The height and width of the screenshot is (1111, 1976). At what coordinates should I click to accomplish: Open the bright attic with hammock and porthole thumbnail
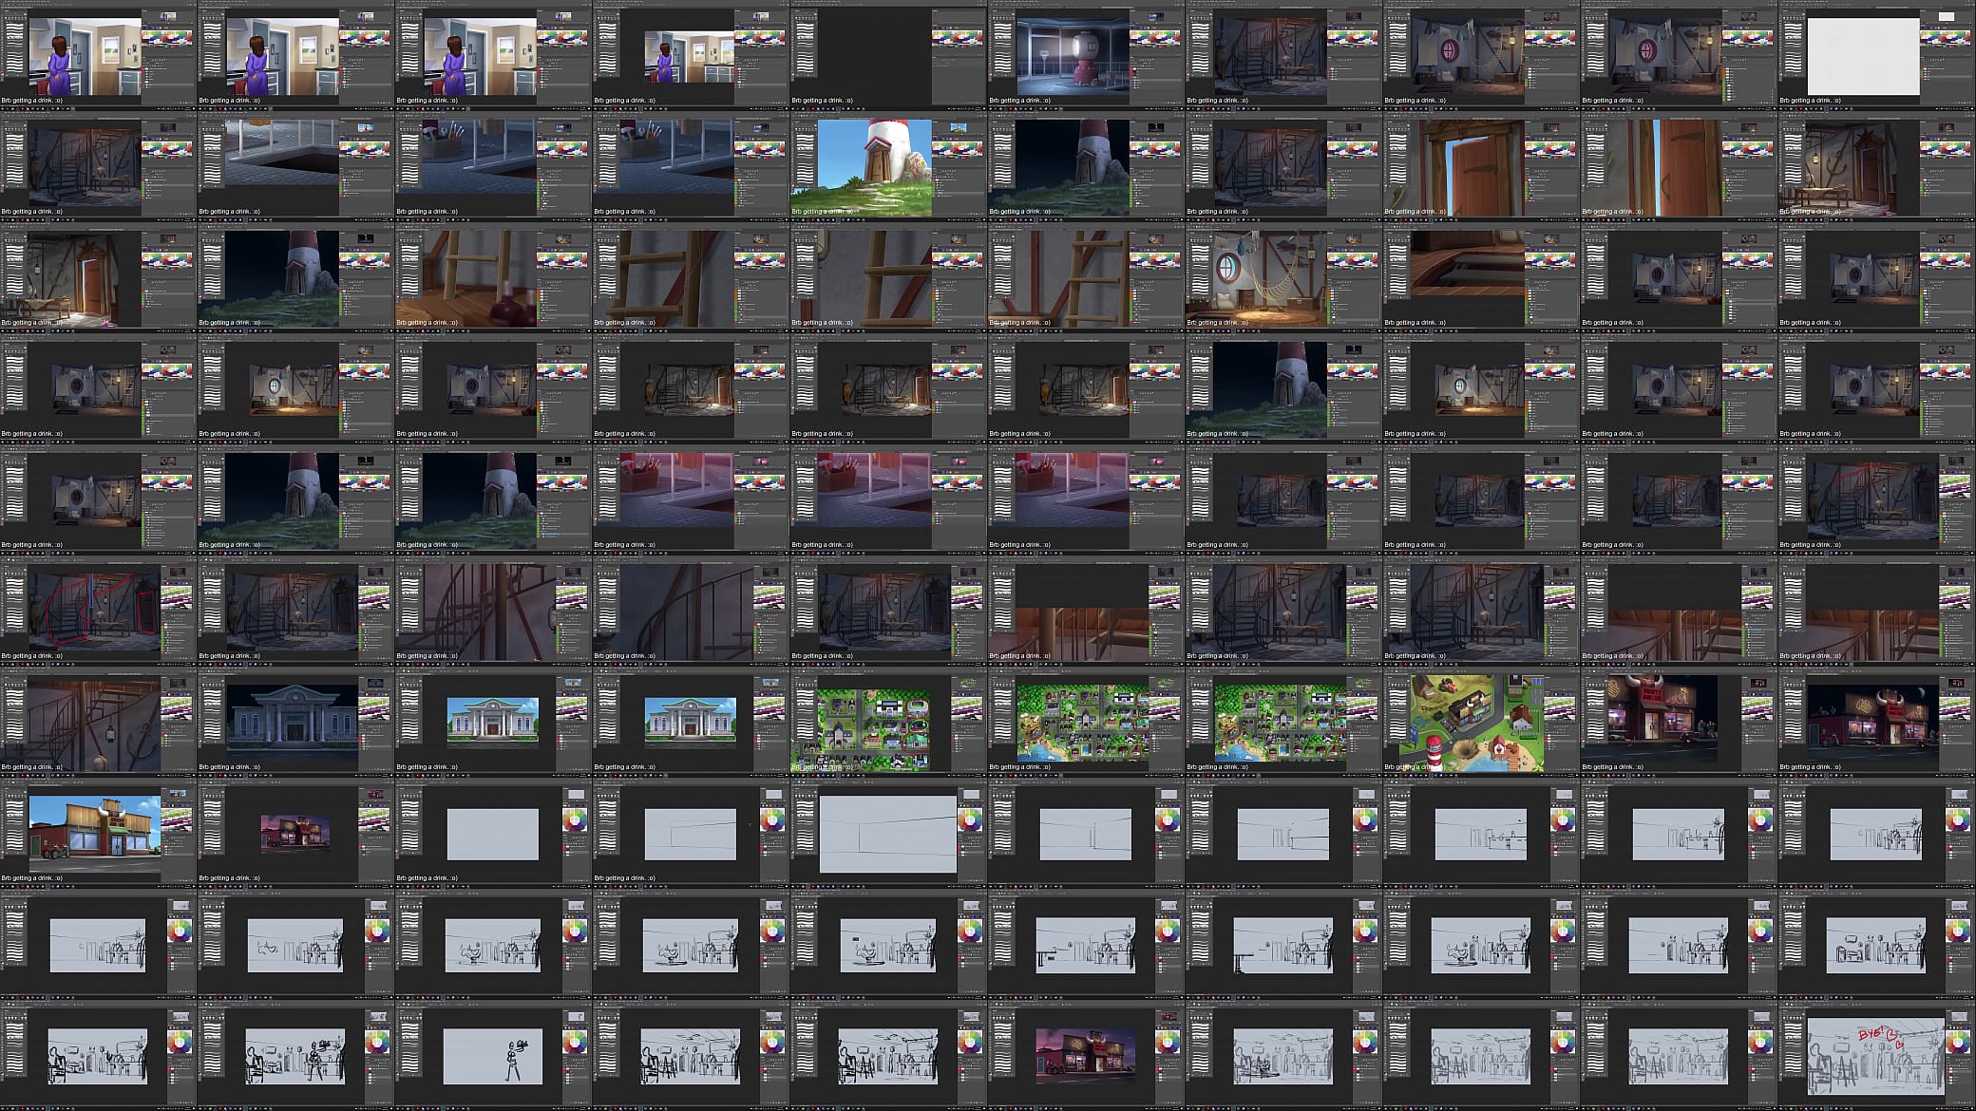coord(1283,277)
